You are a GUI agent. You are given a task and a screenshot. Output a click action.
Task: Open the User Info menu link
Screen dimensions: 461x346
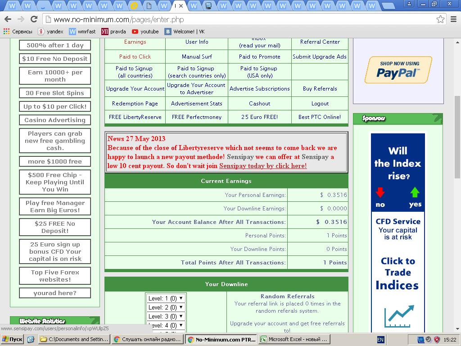[x=197, y=42]
